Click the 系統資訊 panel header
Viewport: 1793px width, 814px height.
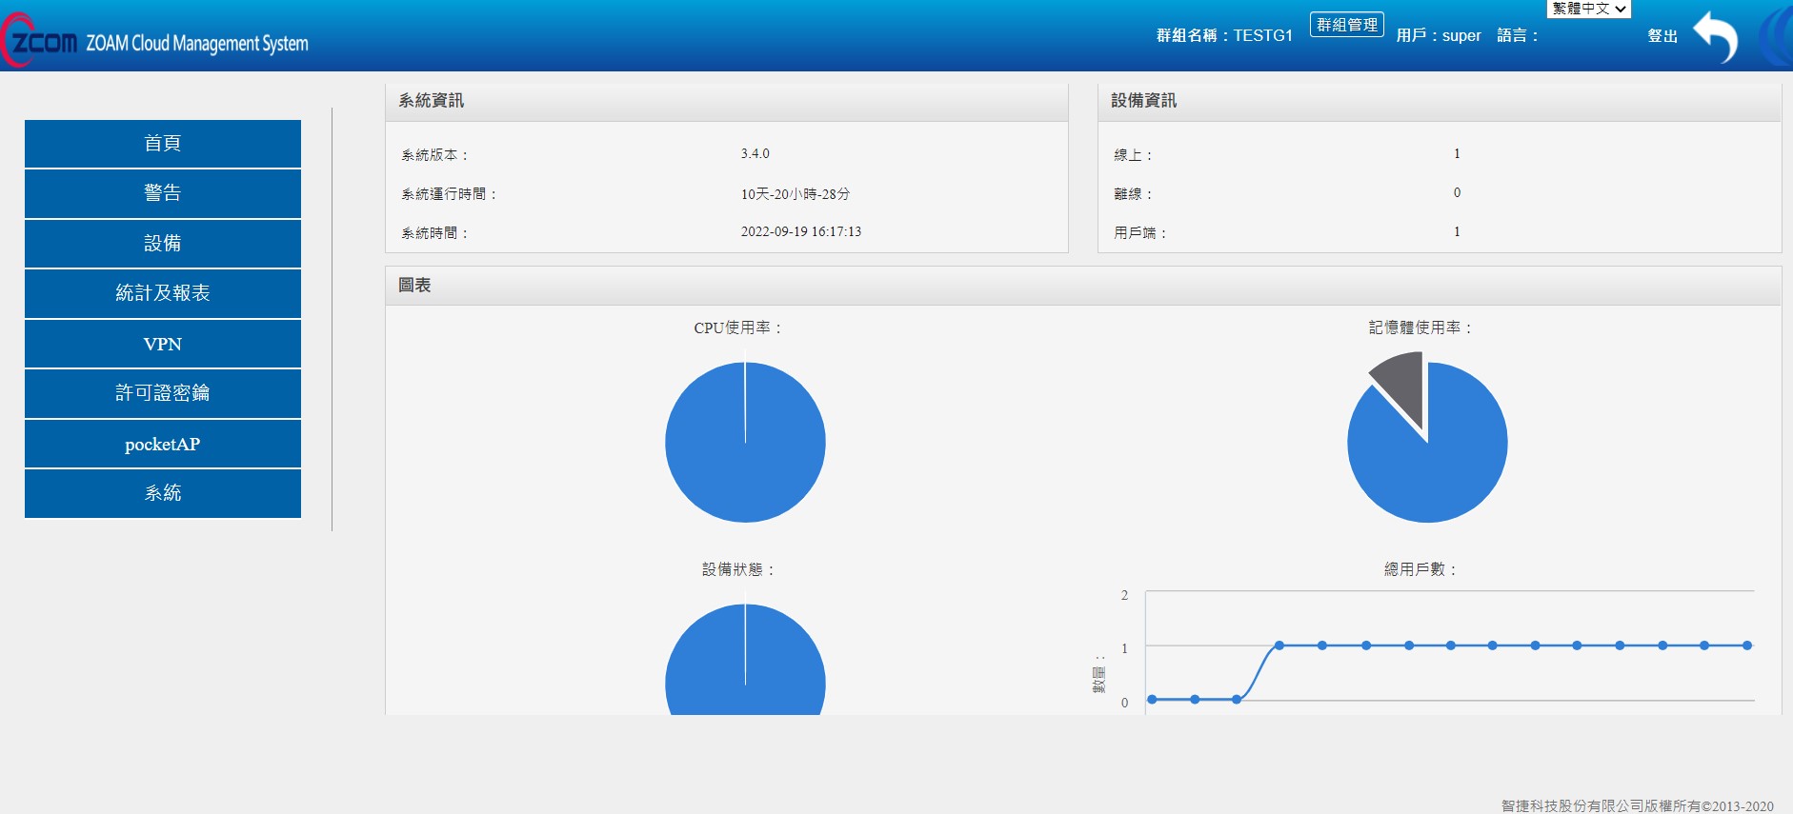pos(726,102)
